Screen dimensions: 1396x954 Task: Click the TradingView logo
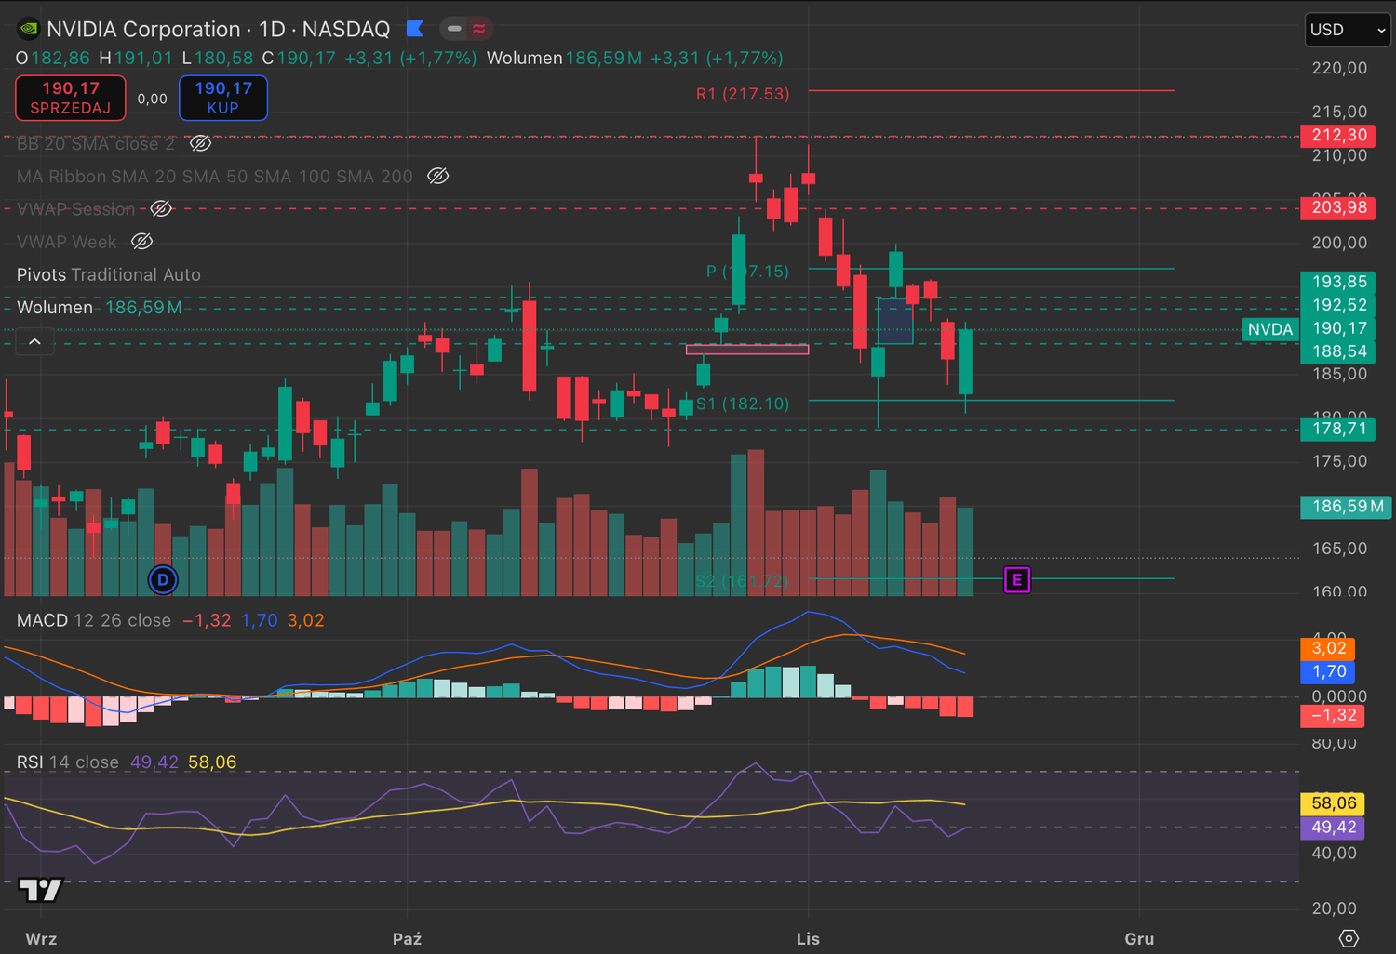tap(40, 890)
